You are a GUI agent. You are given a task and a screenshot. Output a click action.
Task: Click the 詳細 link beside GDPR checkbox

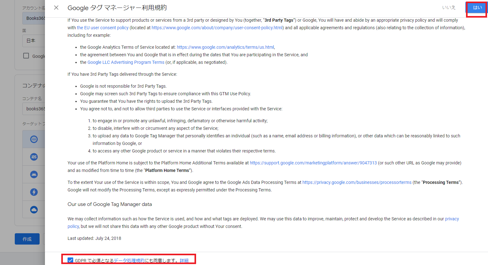tap(184, 260)
